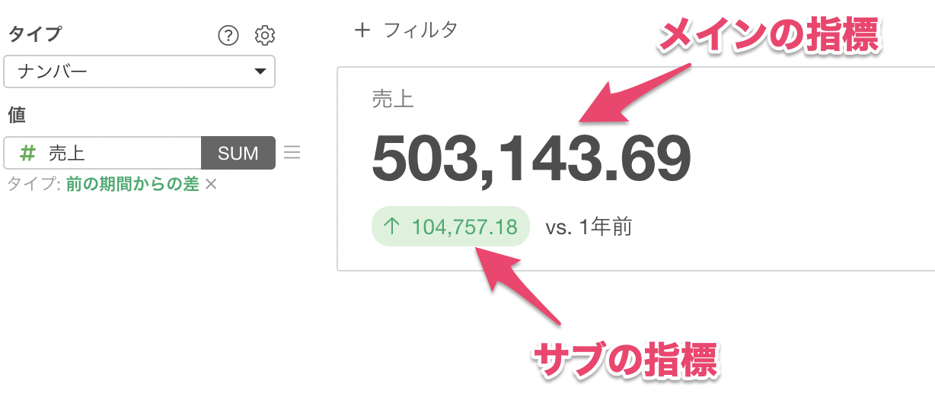The width and height of the screenshot is (935, 400).
Task: Click the 売上 title in the number card
Action: click(x=393, y=99)
